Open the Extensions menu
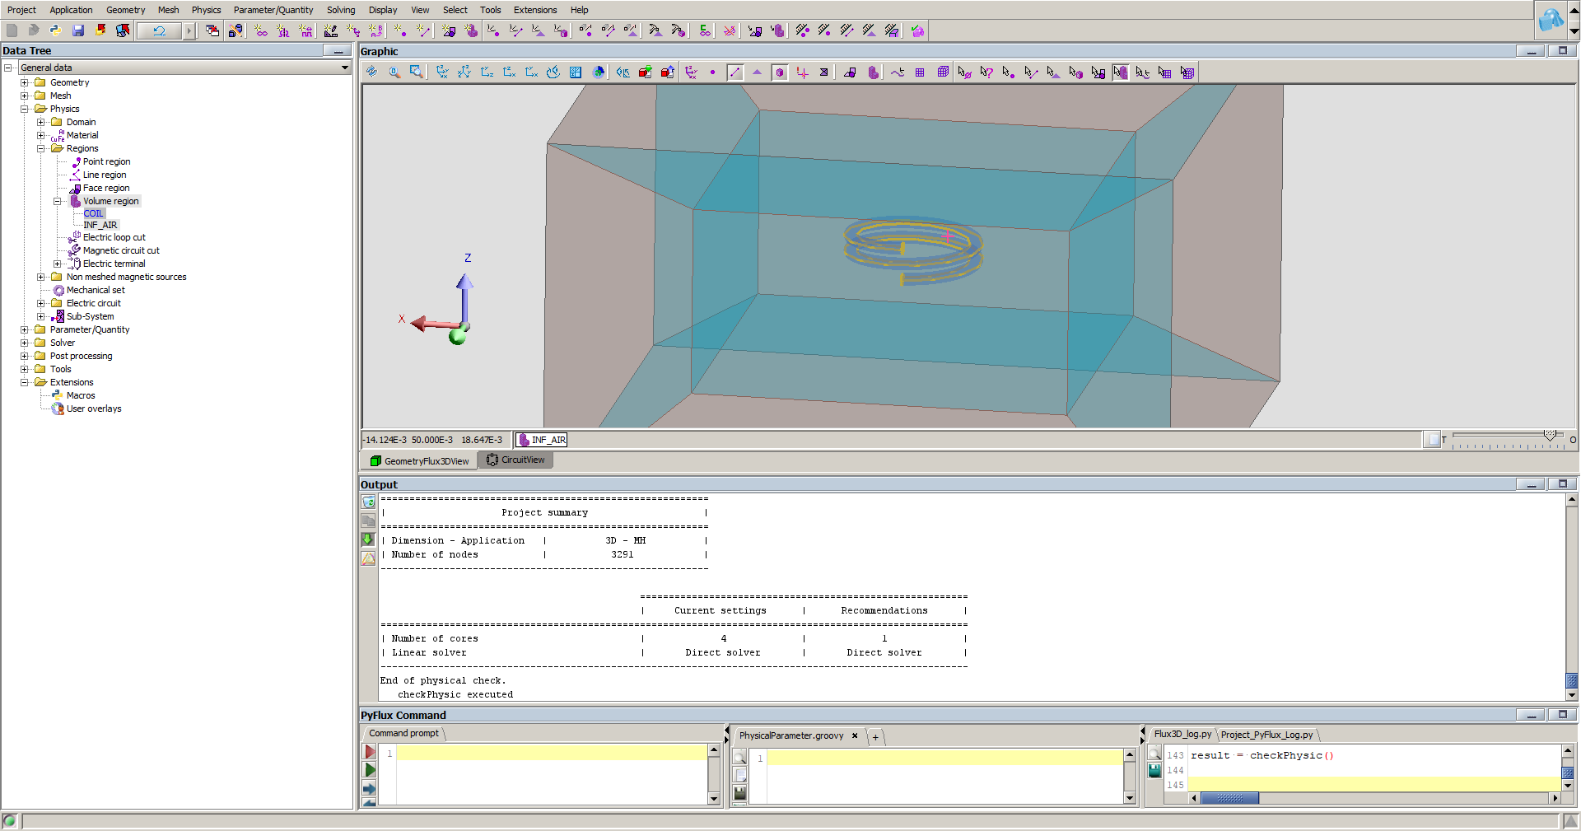The image size is (1581, 831). [535, 10]
